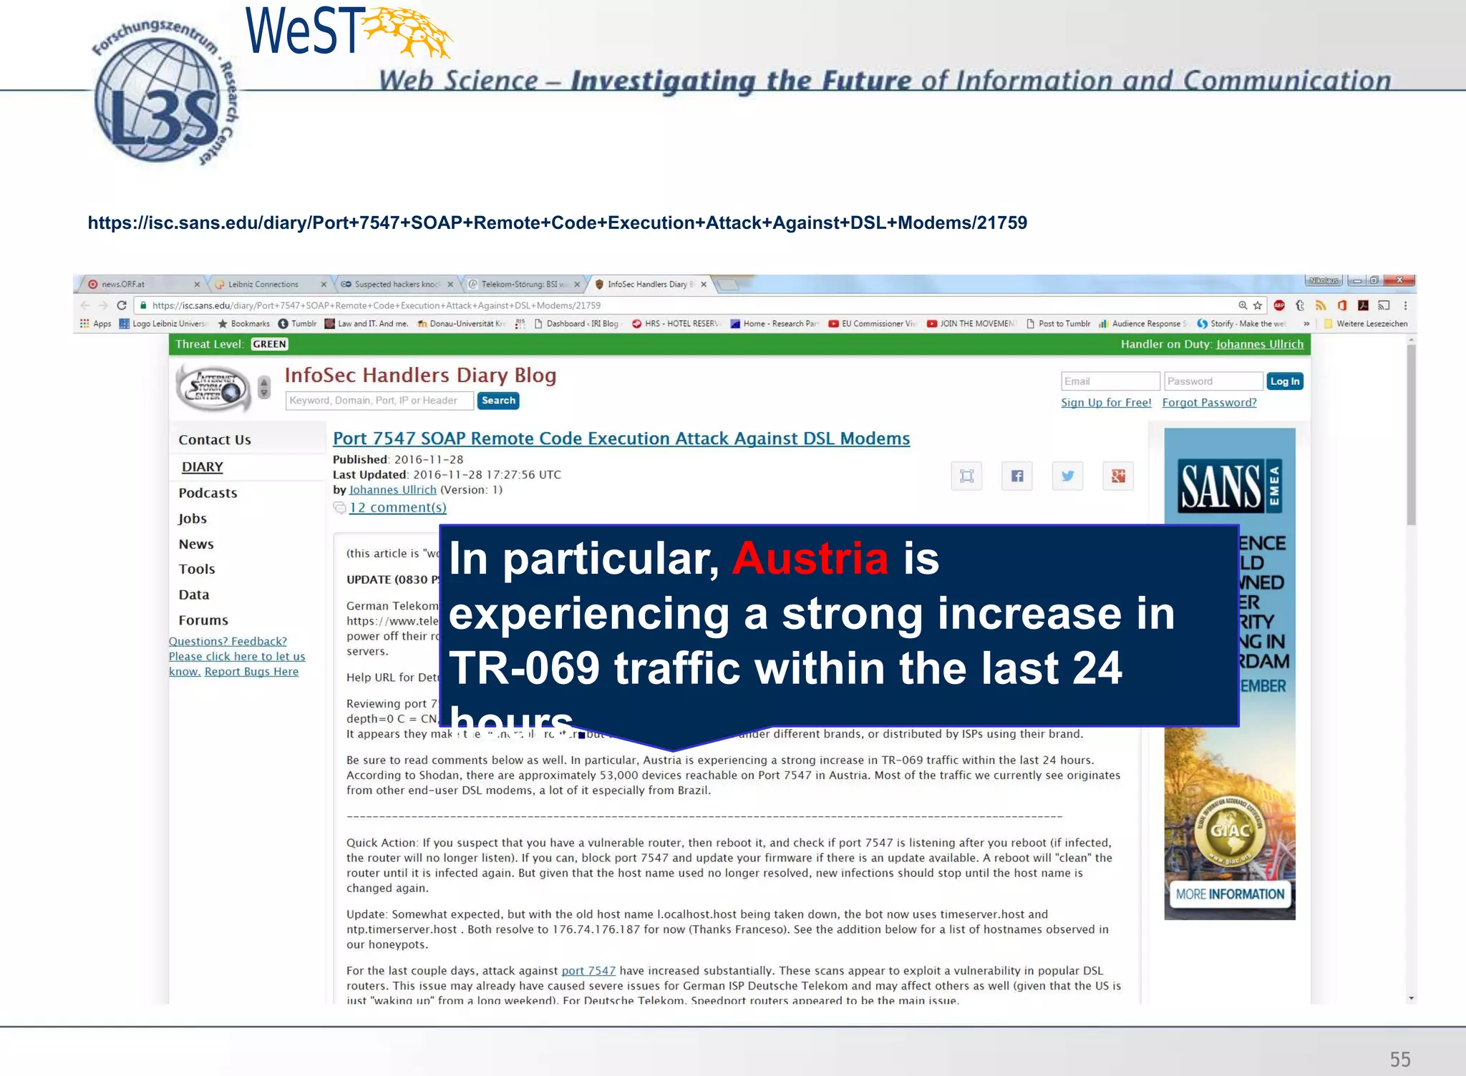Click the Search button

pyautogui.click(x=498, y=401)
